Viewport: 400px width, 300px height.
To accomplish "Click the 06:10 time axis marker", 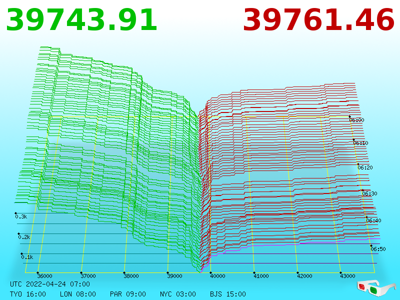I will click(x=360, y=143).
